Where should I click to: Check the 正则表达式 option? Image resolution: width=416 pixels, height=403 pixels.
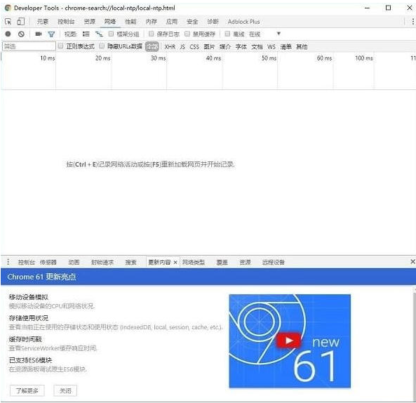coord(60,46)
